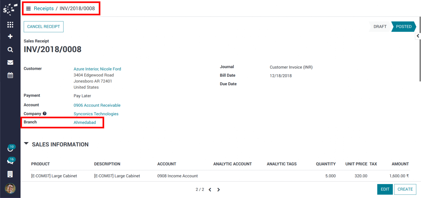Screen dimensions: 421x198
Task: Open search from the sidebar magnifier icon
Action: [x=10, y=50]
